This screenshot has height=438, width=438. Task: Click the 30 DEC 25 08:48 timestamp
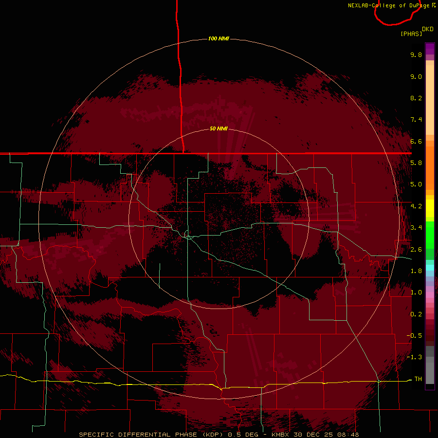[x=326, y=435]
